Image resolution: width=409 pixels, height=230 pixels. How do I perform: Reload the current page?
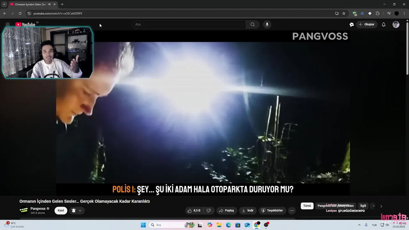click(x=20, y=13)
